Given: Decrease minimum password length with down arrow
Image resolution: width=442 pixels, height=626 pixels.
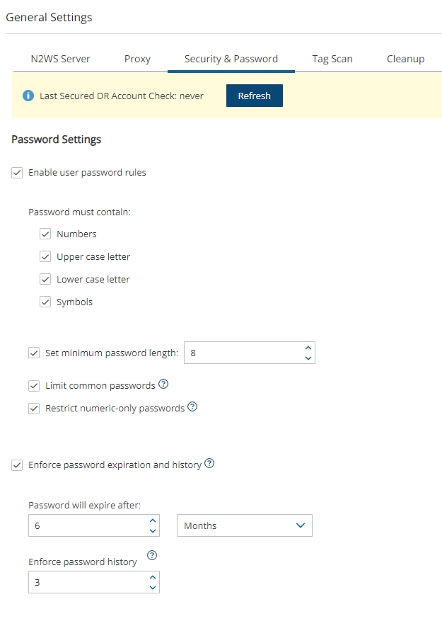Looking at the screenshot, I should pos(308,358).
